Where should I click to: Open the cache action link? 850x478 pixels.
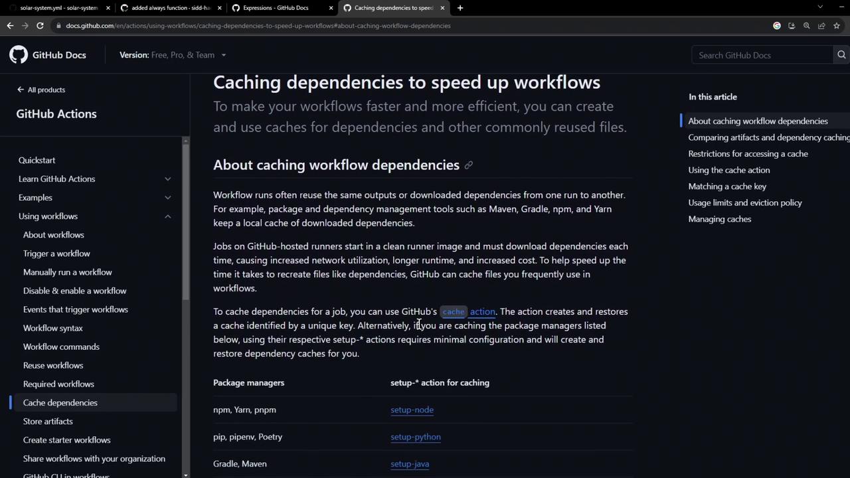(x=468, y=311)
